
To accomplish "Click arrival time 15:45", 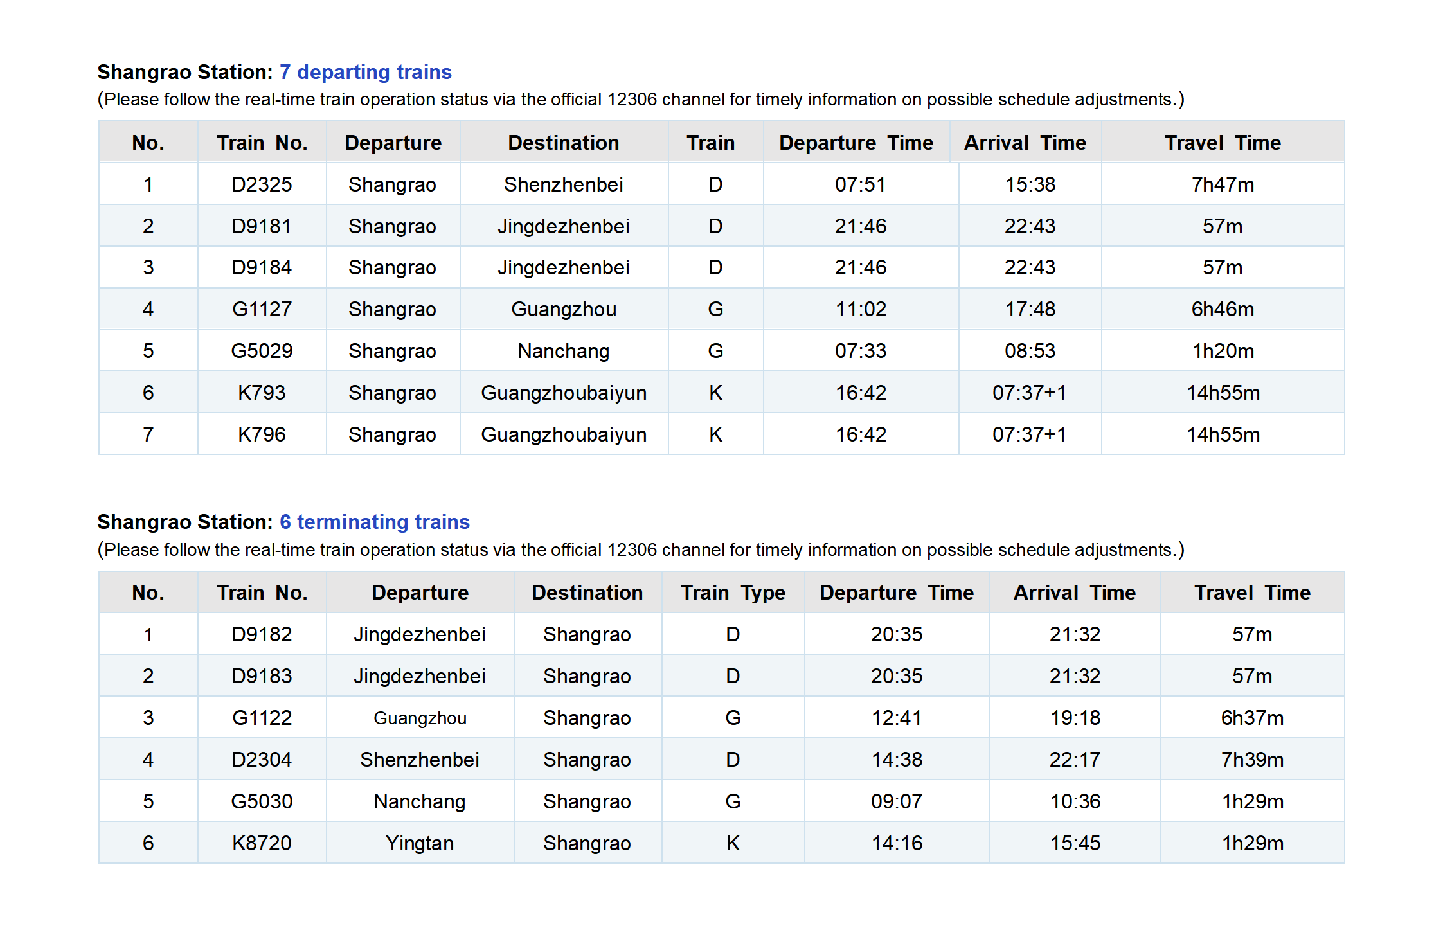I will coord(1075,843).
